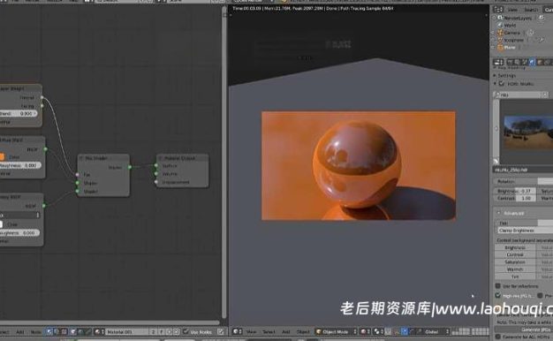553x341 pixels.
Task: Select the Icosphere object in outliner
Action: (x=514, y=40)
